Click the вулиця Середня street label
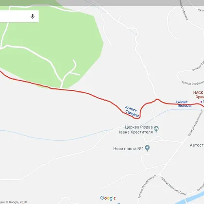This screenshot has height=204, width=204. pyautogui.click(x=132, y=111)
